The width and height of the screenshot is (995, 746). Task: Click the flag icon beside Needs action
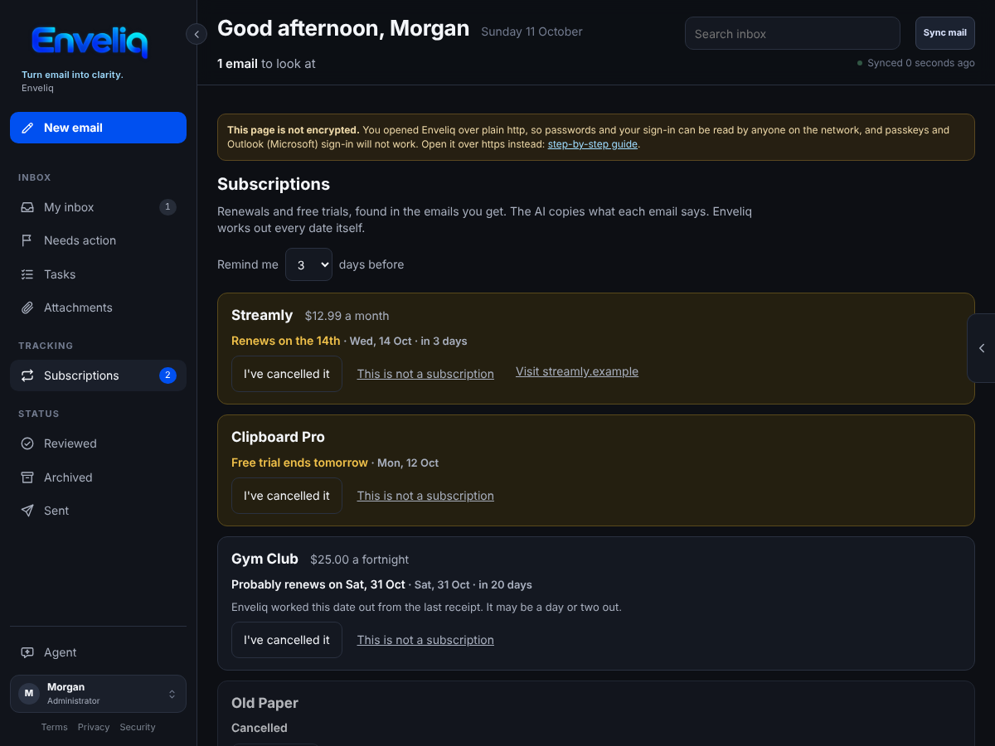(27, 240)
